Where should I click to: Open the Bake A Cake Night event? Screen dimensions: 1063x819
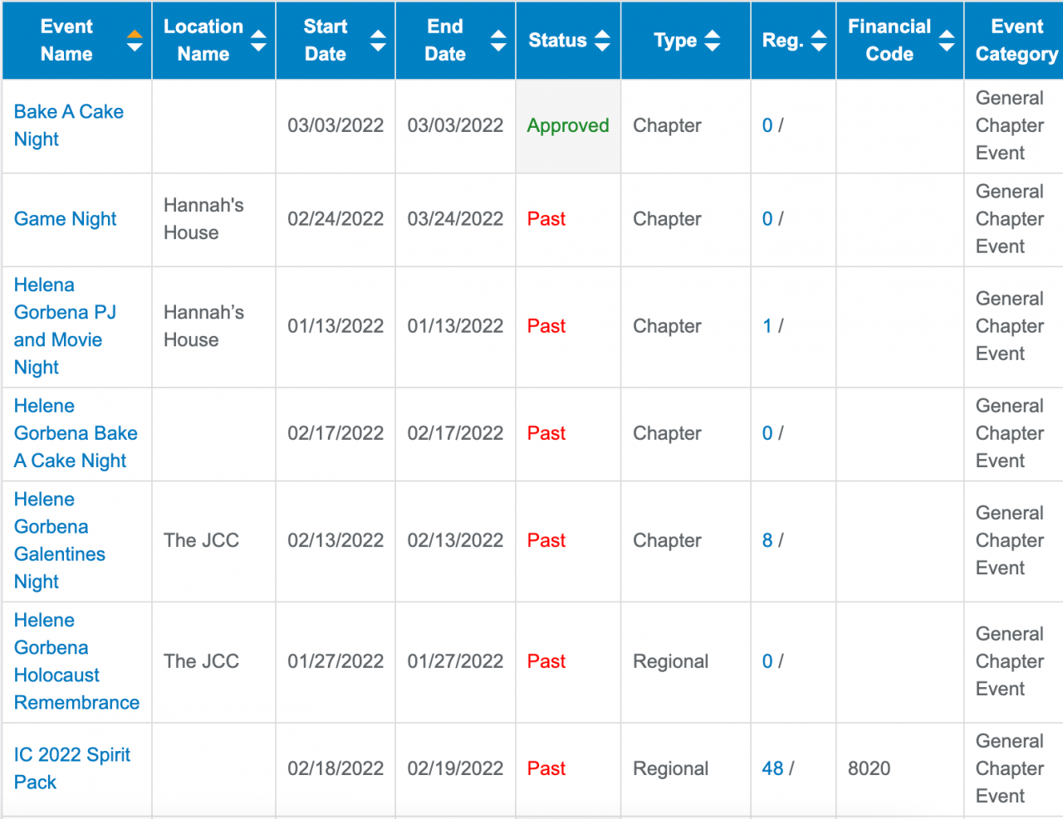68,125
